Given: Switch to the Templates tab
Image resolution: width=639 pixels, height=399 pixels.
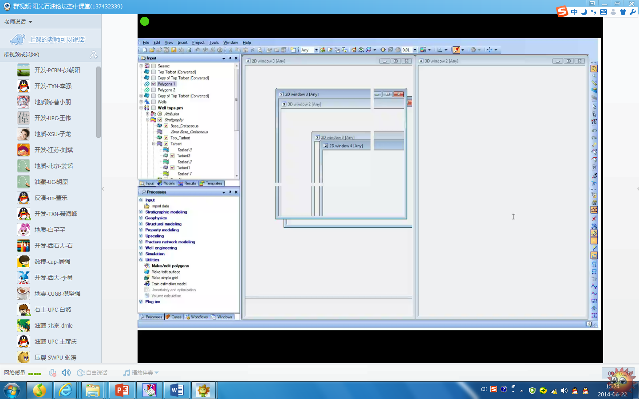Looking at the screenshot, I should (211, 183).
